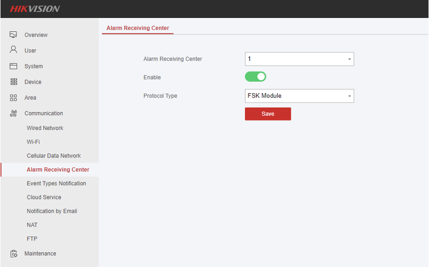429x267 pixels.
Task: Click the System window icon
Action: pyautogui.click(x=13, y=66)
